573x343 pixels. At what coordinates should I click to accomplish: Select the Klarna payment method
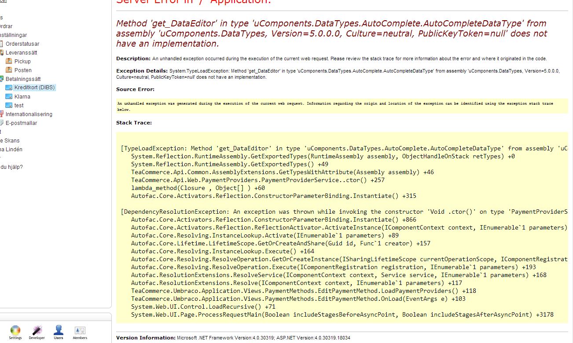(22, 96)
